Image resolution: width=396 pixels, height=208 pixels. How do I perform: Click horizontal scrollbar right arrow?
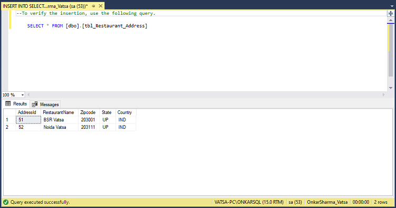point(383,95)
